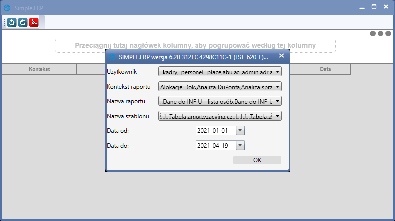
Task: Click the Data do: label
Action: pos(118,146)
